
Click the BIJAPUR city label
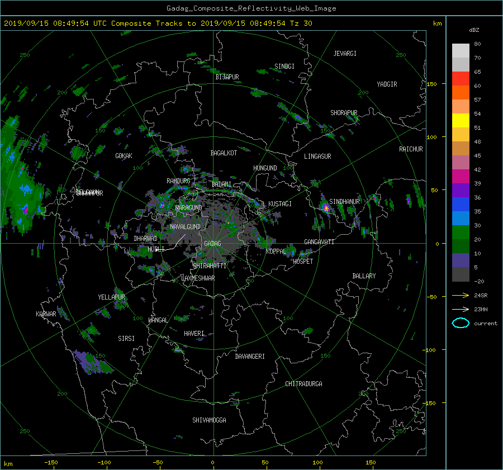coord(227,77)
